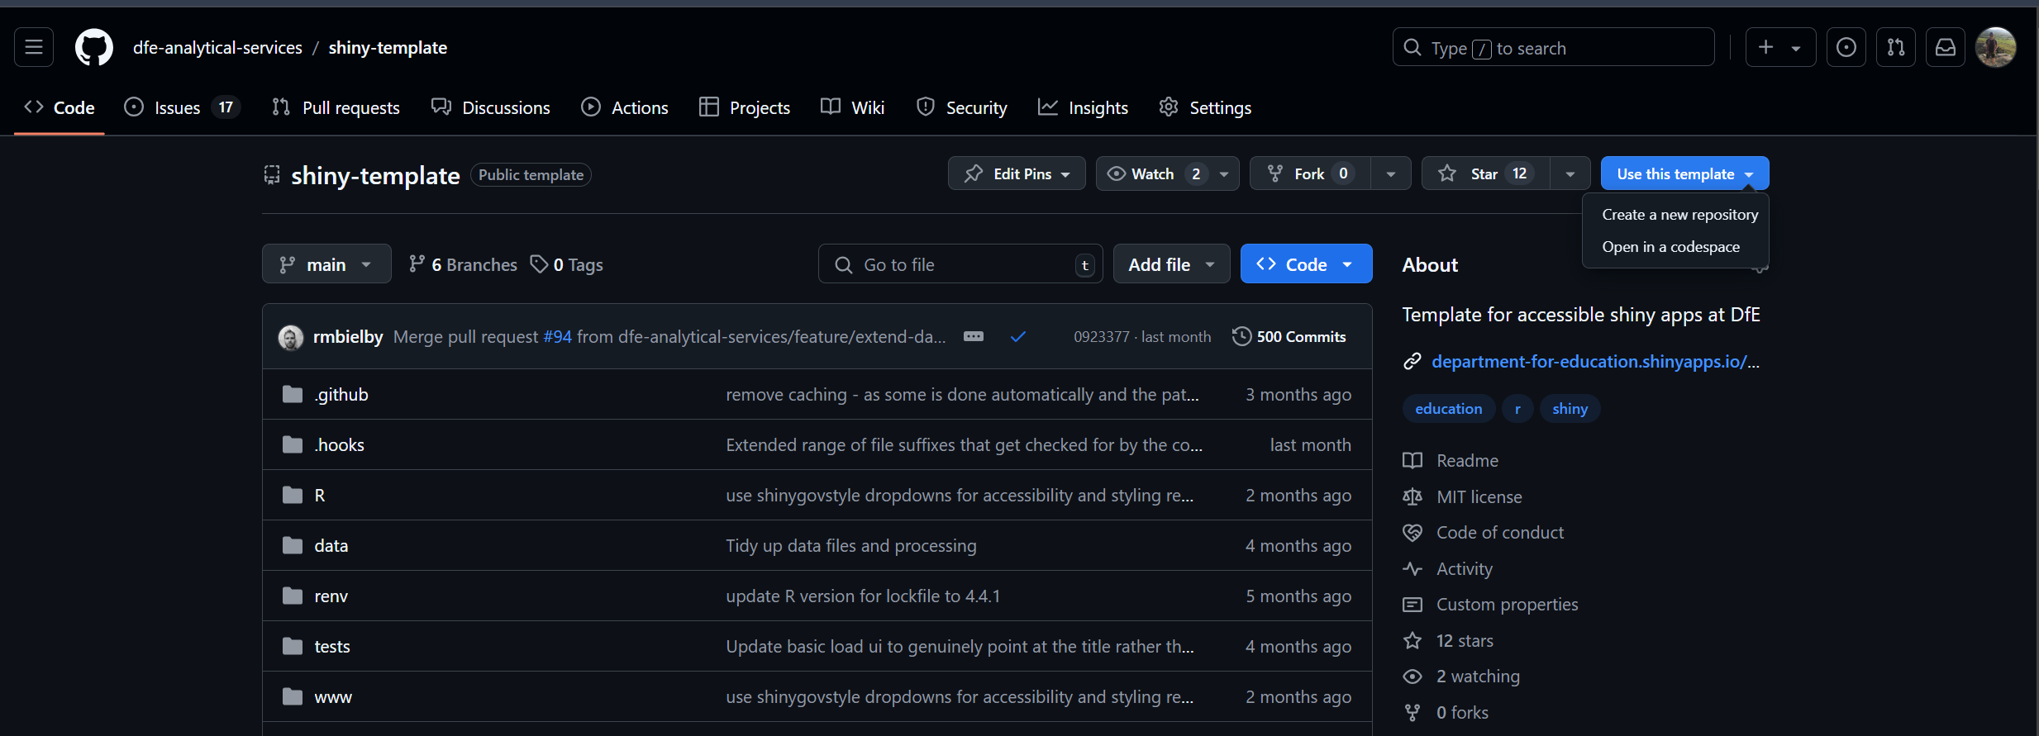
Task: Open the global issues icon in header
Action: tap(1846, 48)
